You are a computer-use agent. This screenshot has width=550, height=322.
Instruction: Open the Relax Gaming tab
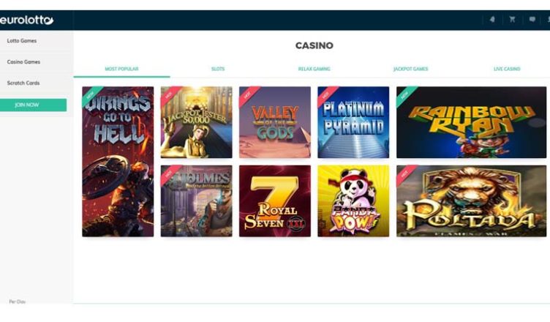tap(314, 69)
